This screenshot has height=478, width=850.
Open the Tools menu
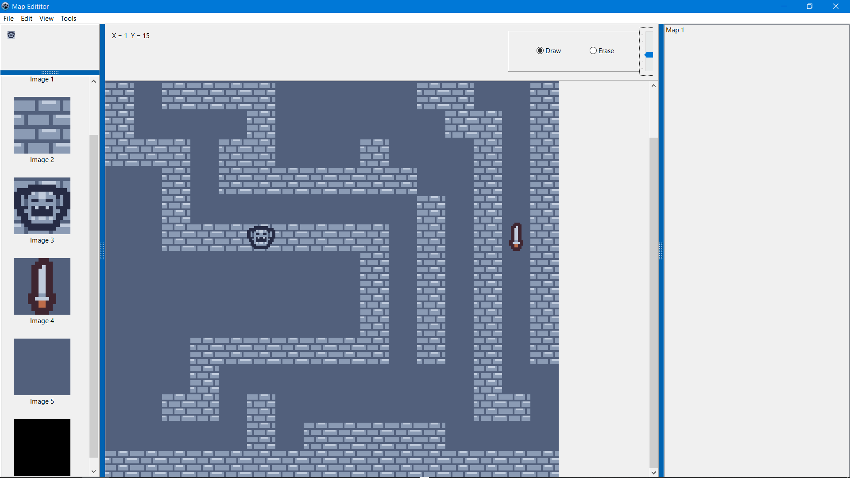point(68,18)
